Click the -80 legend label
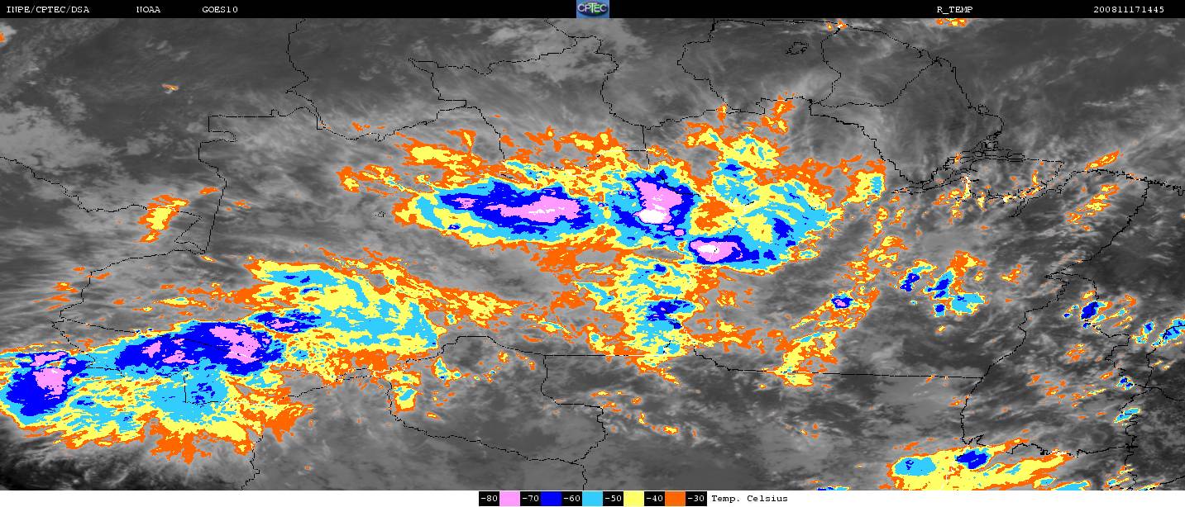The height and width of the screenshot is (507, 1185). (x=489, y=499)
